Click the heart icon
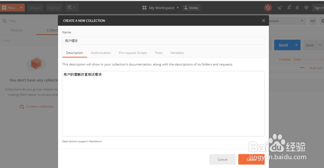324x168 pixels. tap(306, 8)
